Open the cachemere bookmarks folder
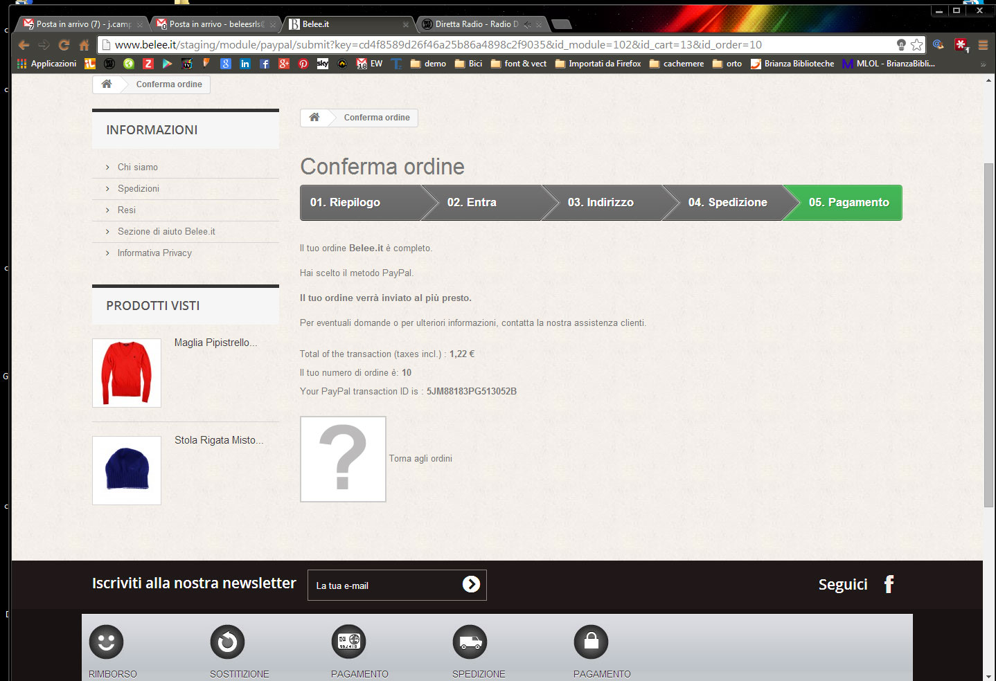Viewport: 996px width, 681px height. click(677, 64)
